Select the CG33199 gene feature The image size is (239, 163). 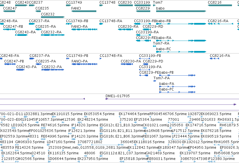point(142,5)
